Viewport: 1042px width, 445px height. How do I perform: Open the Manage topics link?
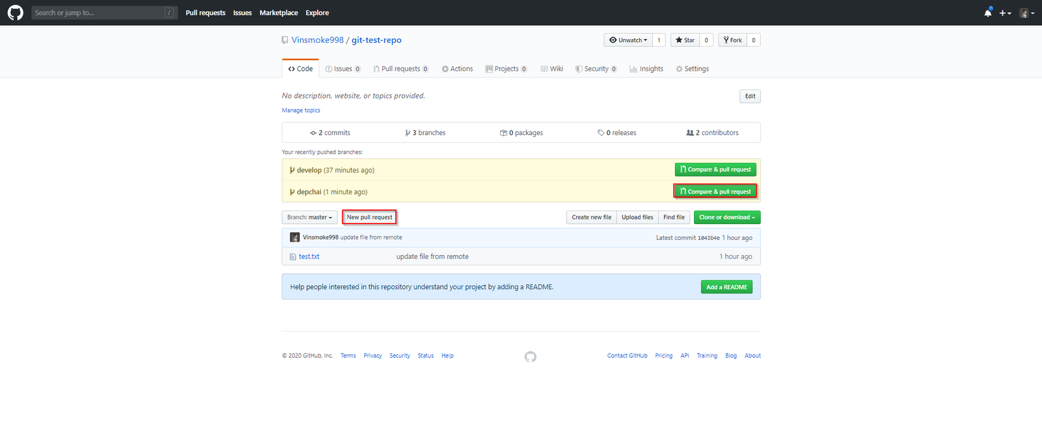[301, 110]
